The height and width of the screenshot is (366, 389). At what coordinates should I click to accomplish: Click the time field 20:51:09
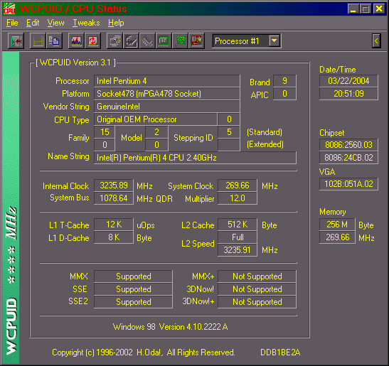coord(348,94)
